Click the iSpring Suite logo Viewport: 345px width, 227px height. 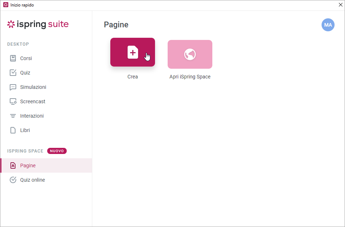pos(38,24)
